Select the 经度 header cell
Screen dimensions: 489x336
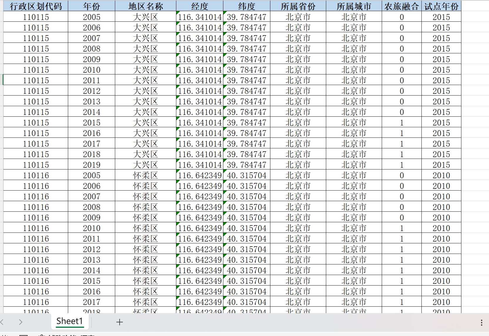coord(200,6)
